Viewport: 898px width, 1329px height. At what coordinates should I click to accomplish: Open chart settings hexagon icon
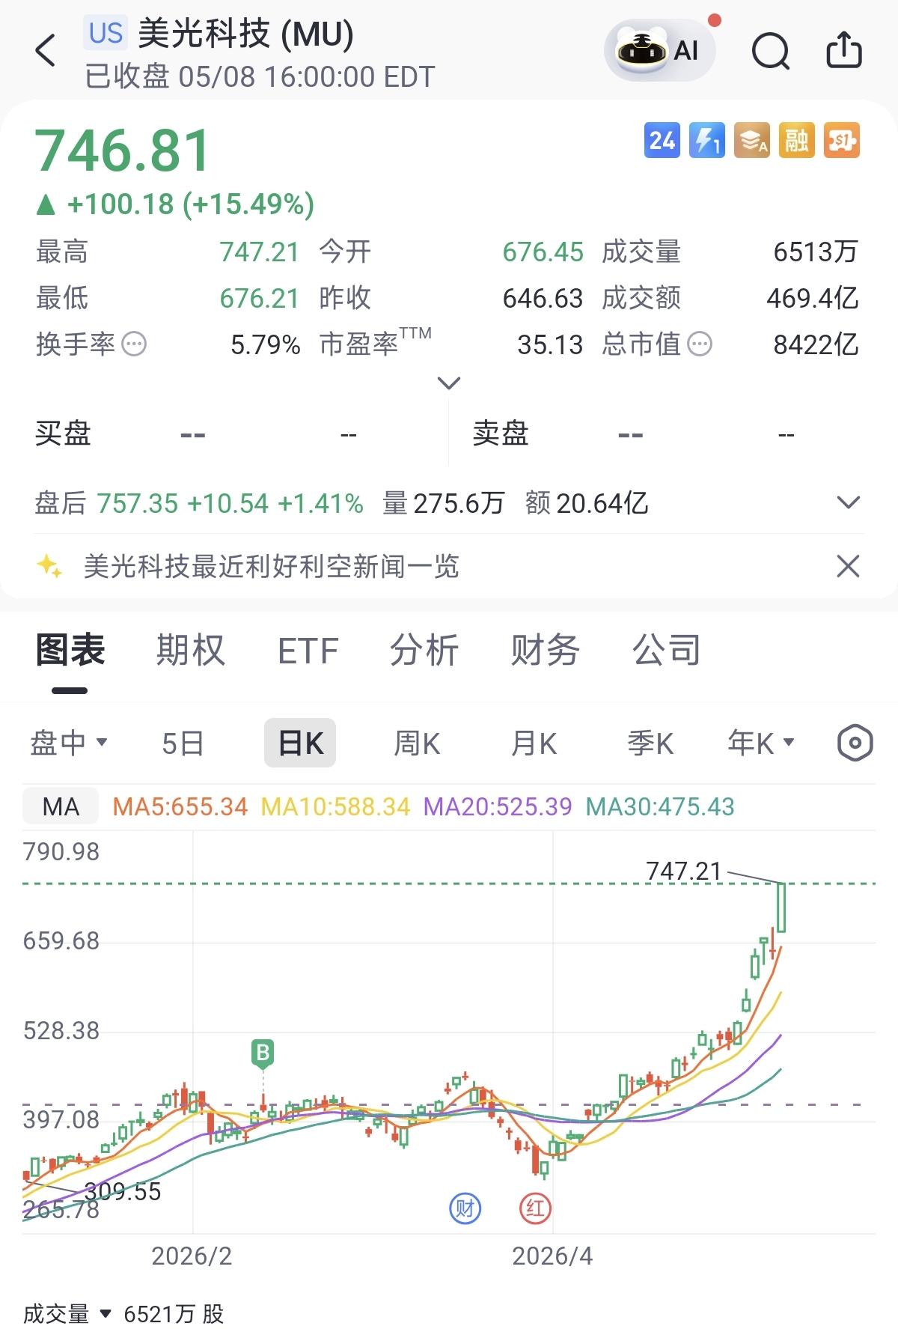click(855, 743)
